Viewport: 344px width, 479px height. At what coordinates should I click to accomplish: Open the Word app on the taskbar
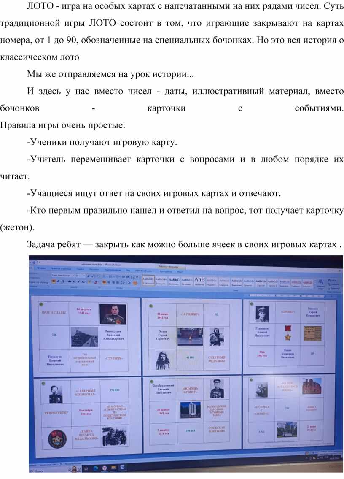click(121, 468)
